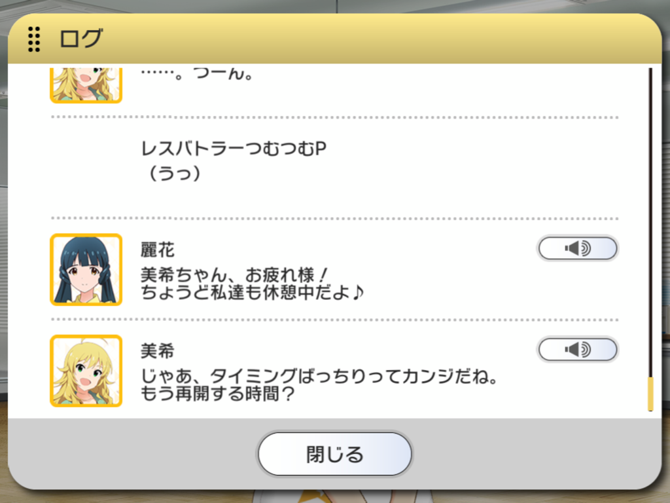The image size is (670, 503).
Task: Click the speaker name 美希
Action: [158, 351]
